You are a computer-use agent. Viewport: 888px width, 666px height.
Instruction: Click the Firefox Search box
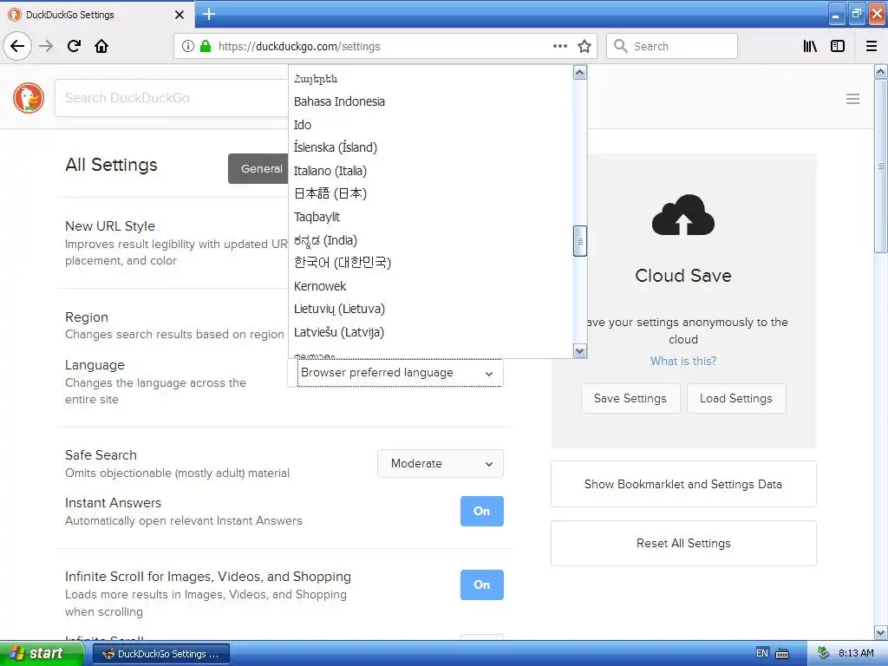pyautogui.click(x=672, y=46)
